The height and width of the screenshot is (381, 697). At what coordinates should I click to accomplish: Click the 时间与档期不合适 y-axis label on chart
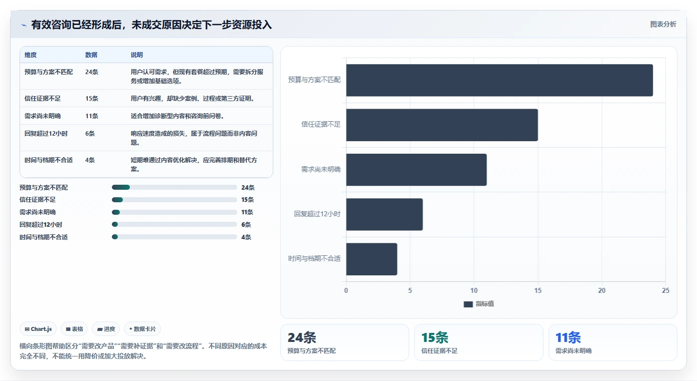pyautogui.click(x=314, y=259)
